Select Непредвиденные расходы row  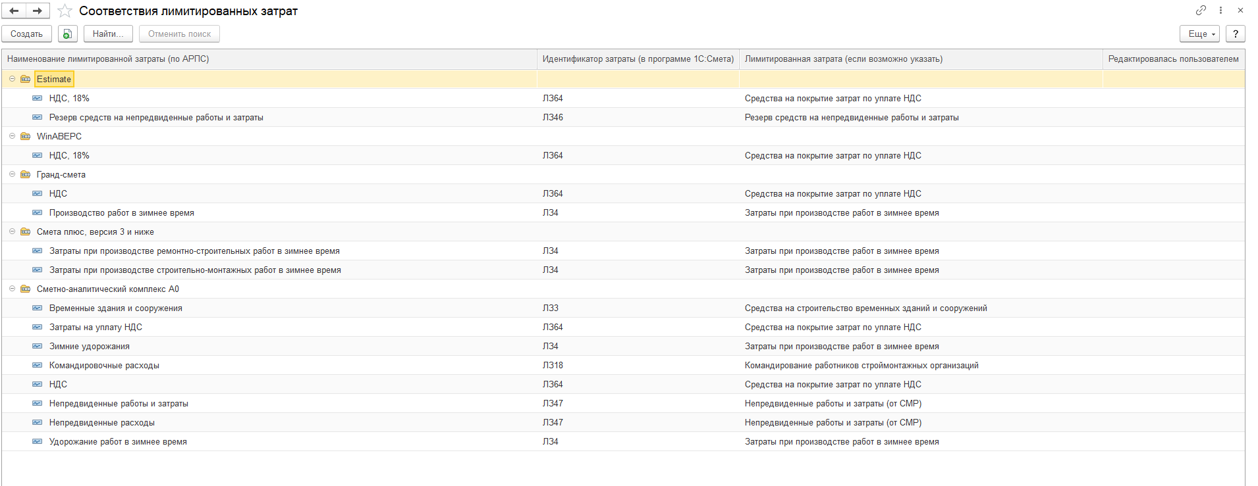pos(623,422)
